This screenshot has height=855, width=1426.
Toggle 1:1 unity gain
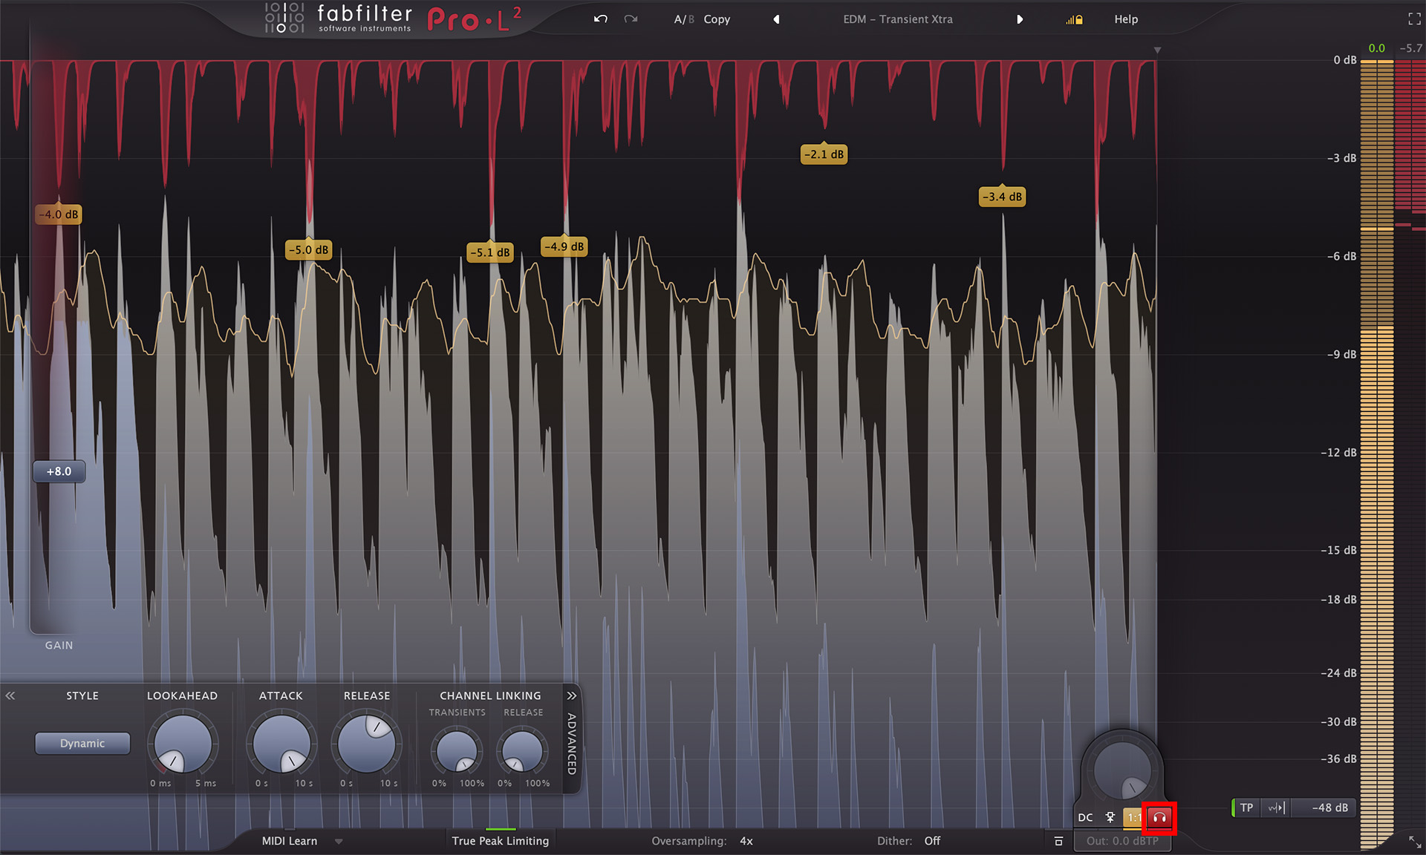click(1133, 817)
